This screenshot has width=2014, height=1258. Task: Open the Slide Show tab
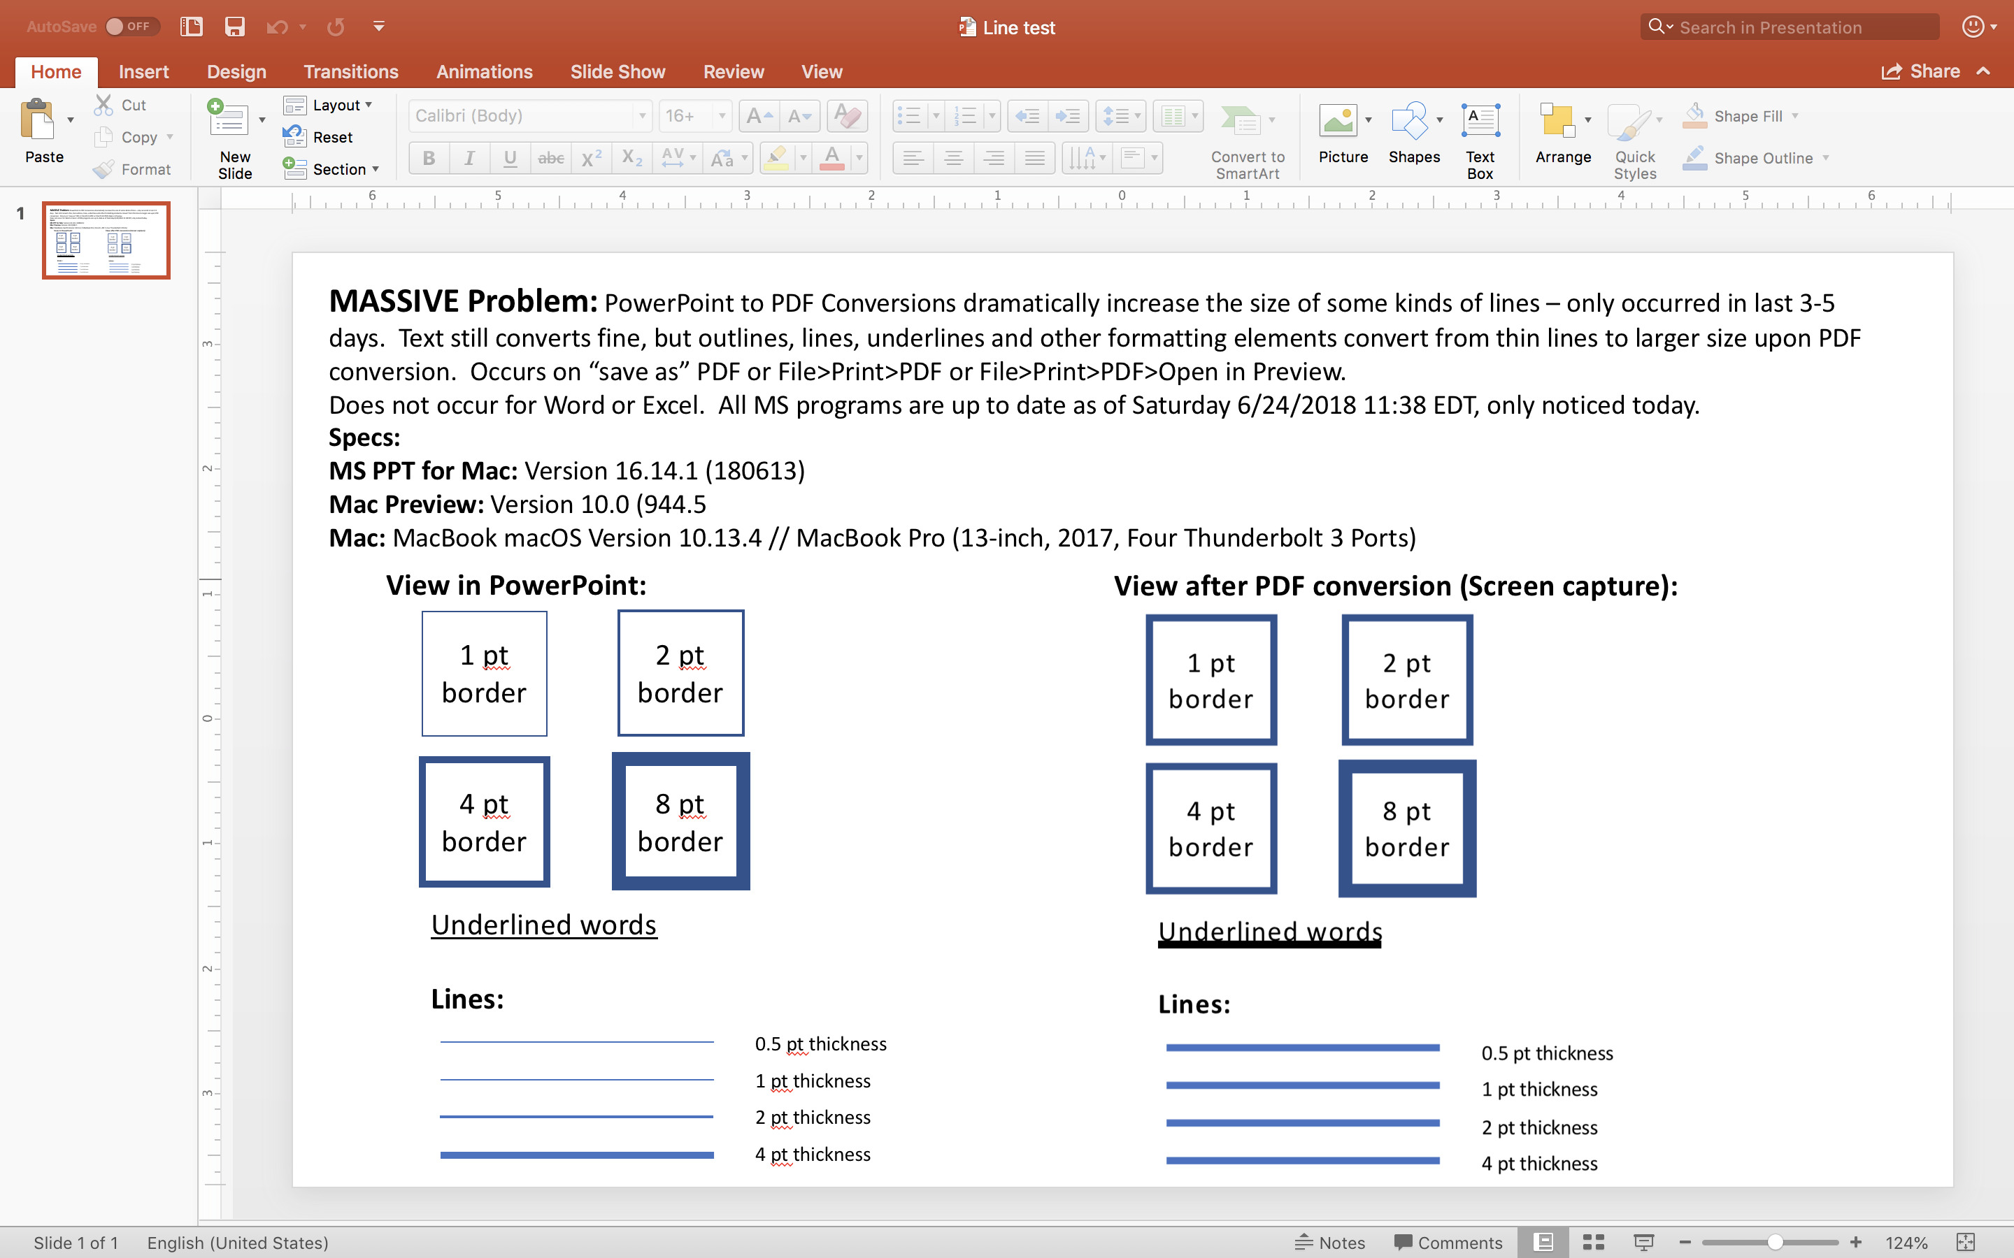[617, 71]
